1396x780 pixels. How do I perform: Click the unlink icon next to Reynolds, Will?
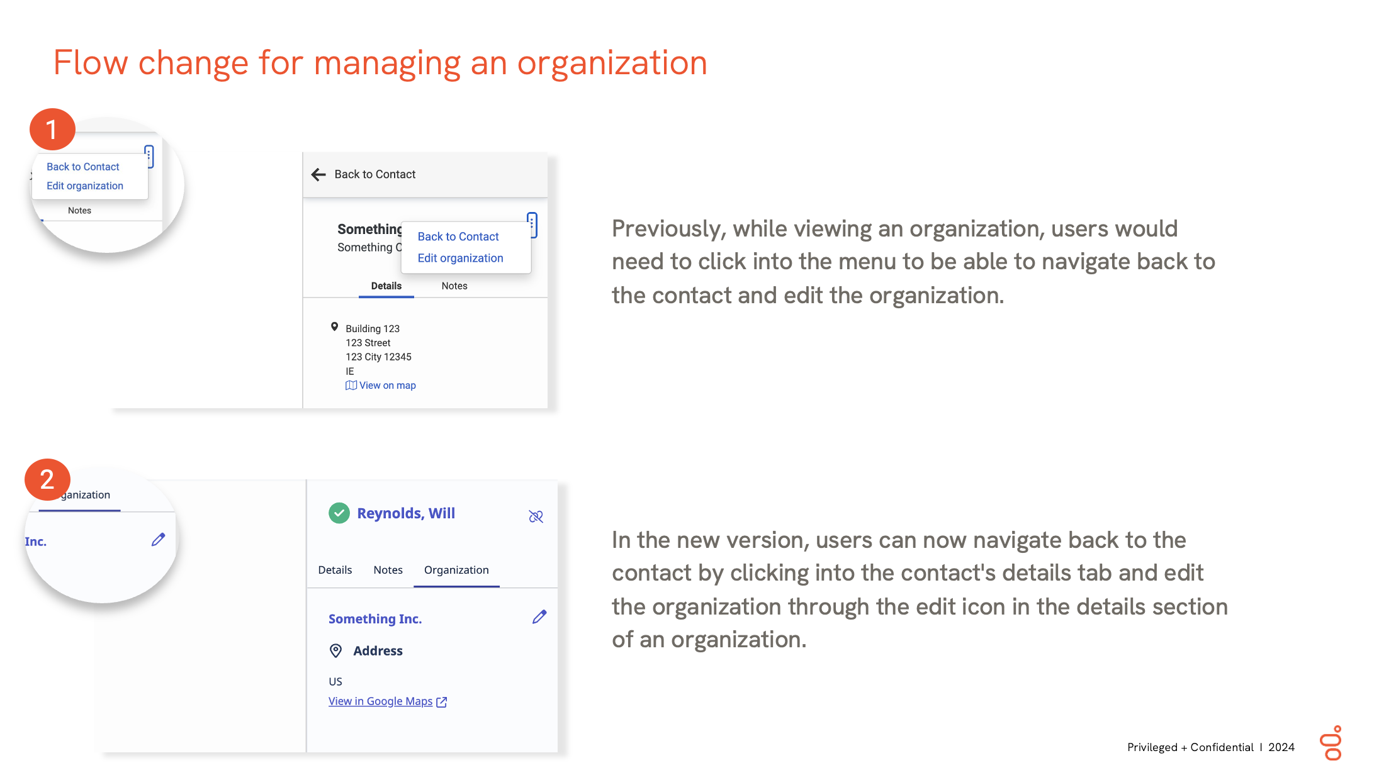click(536, 516)
